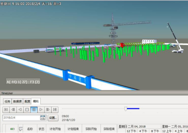Click the comment bubble column icon

[x=21, y=129]
